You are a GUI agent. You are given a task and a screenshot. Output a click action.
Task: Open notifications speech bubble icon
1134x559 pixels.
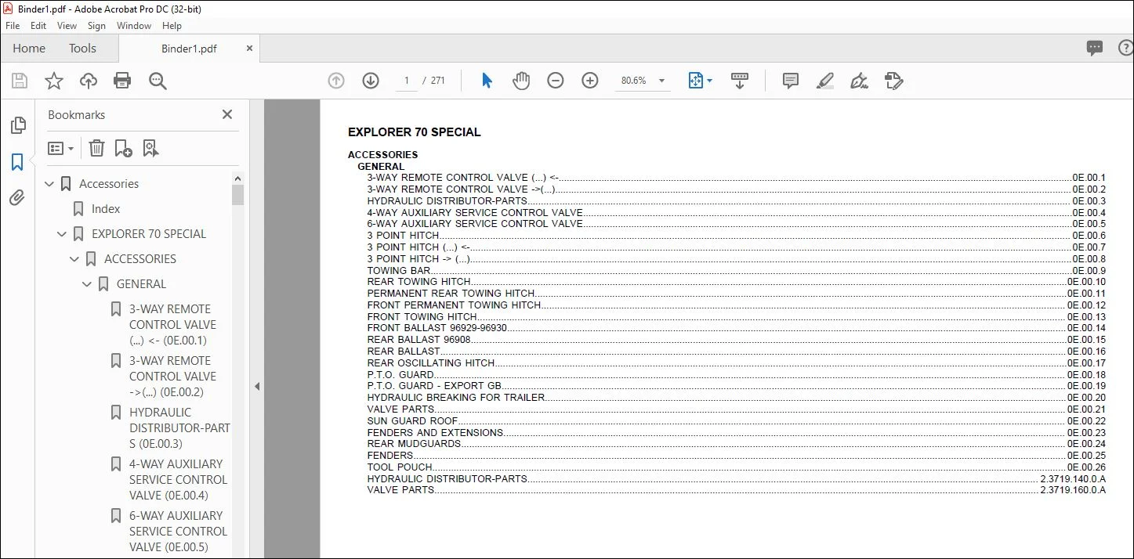click(x=1095, y=49)
